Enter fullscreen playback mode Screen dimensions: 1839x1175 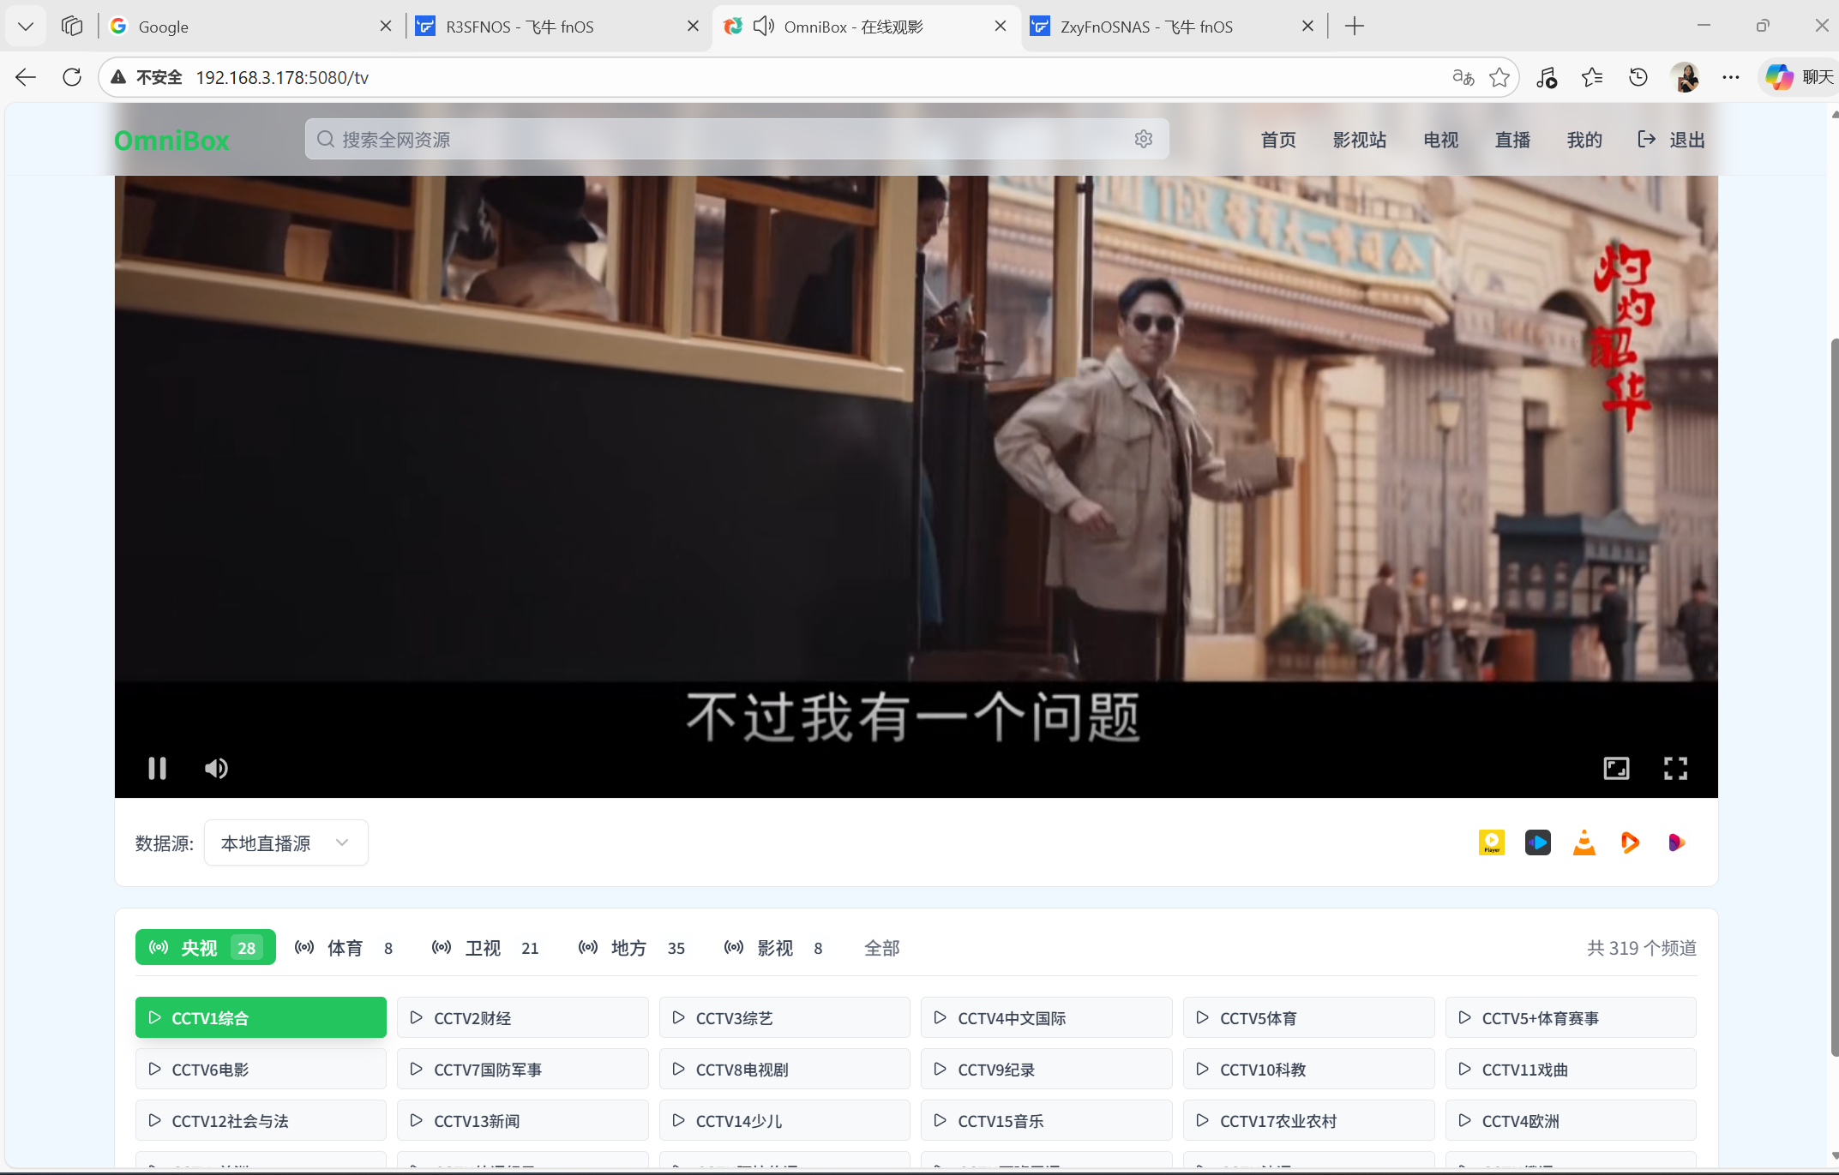pyautogui.click(x=1676, y=768)
